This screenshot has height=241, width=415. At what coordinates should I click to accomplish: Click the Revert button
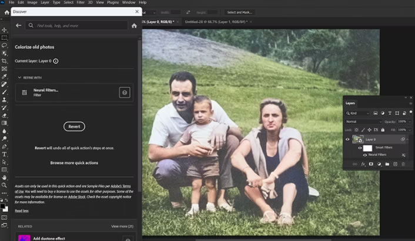pyautogui.click(x=74, y=127)
